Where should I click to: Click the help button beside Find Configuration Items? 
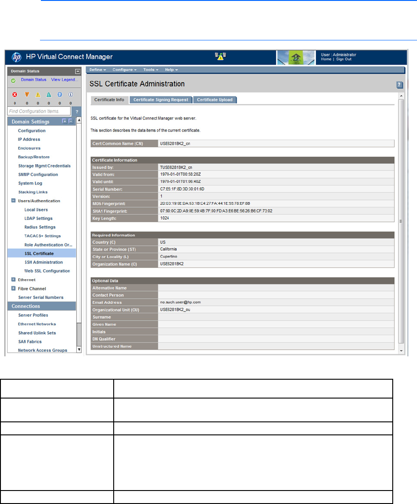[x=76, y=112]
